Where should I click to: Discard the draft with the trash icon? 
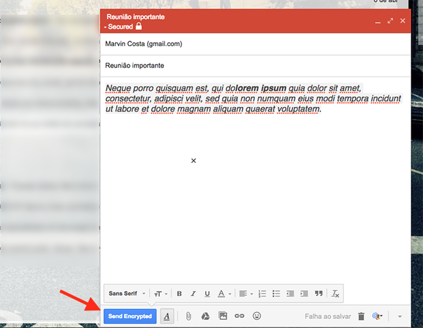pyautogui.click(x=361, y=316)
